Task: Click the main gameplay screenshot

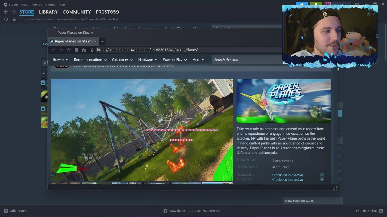Action: [142, 130]
